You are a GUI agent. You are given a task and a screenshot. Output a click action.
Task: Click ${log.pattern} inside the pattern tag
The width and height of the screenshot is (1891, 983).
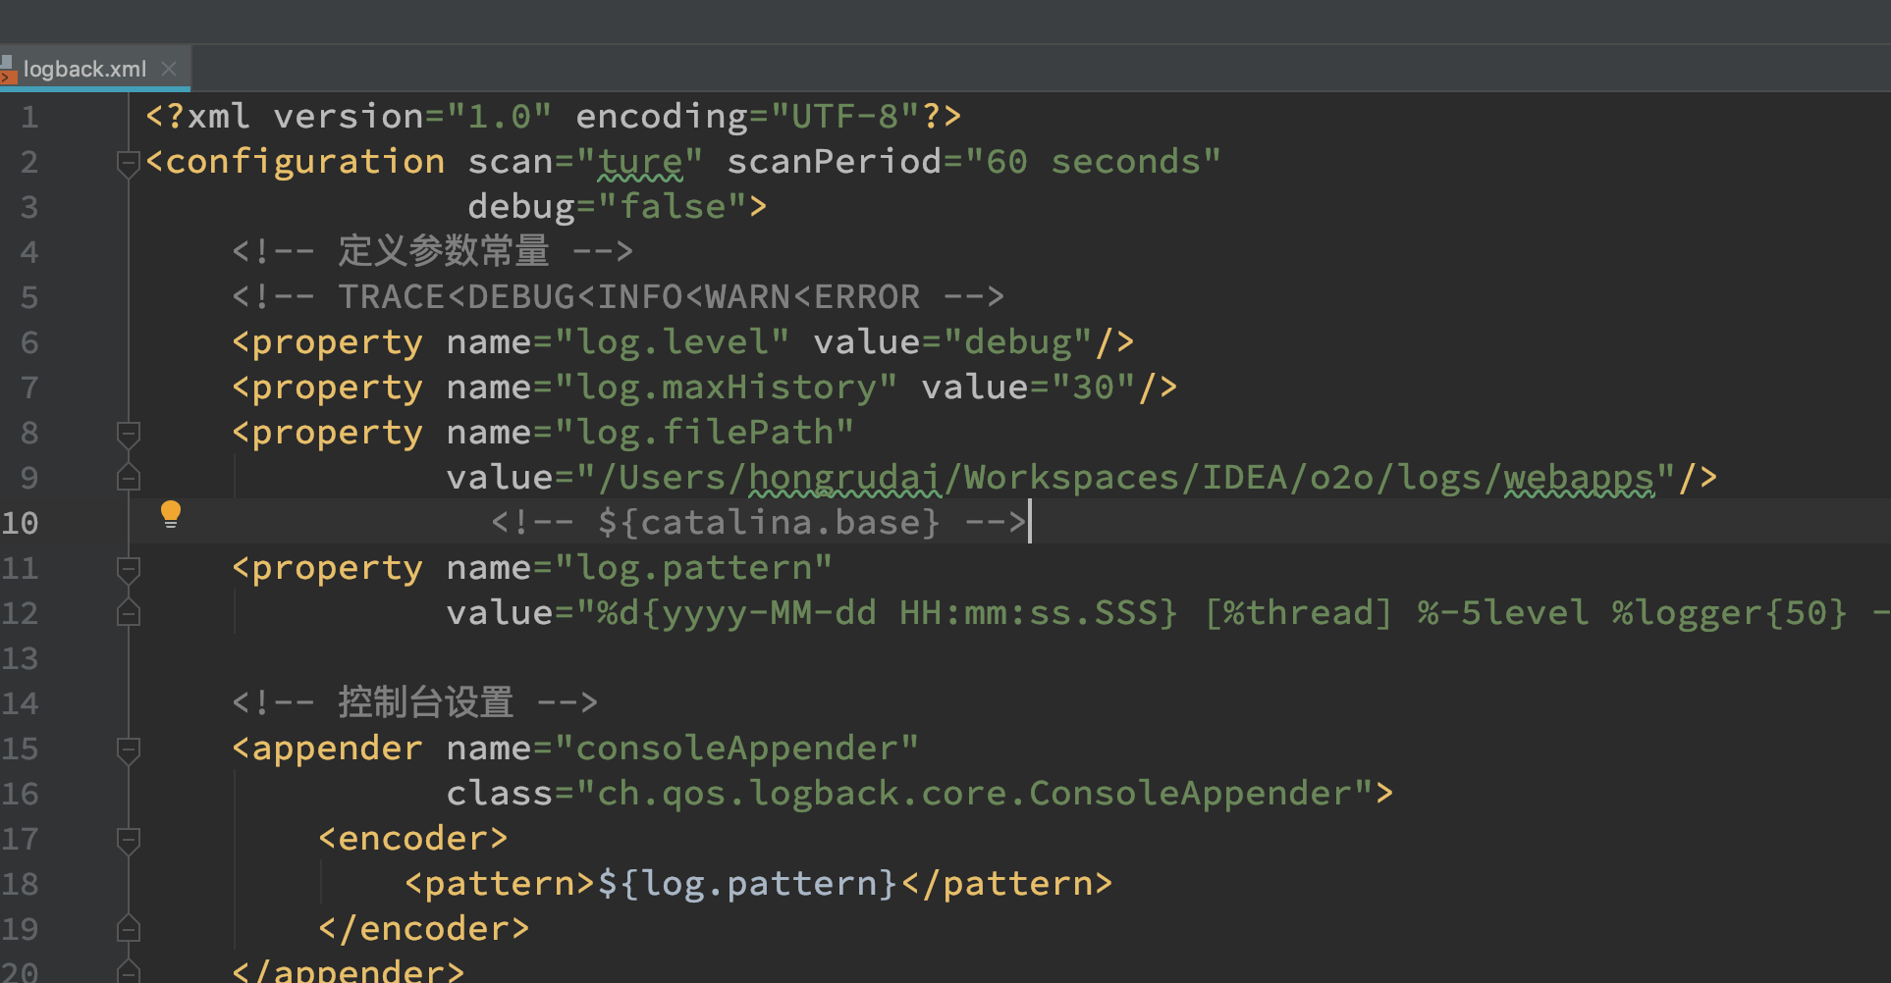click(748, 884)
